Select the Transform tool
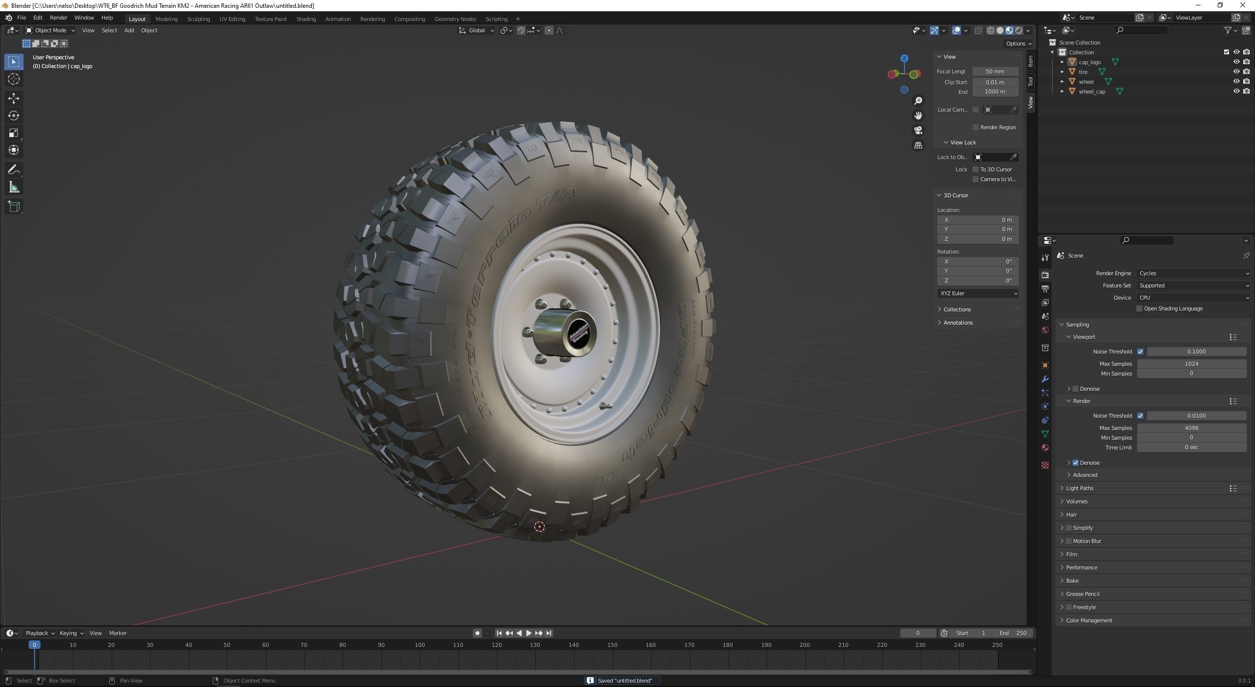Image resolution: width=1255 pixels, height=687 pixels. (x=14, y=150)
